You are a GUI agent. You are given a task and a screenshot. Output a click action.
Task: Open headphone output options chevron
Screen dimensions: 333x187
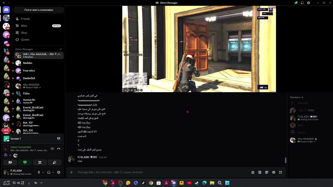[x=53, y=172]
